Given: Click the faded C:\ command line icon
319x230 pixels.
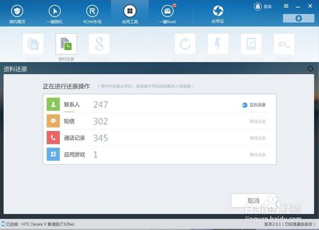Looking at the screenshot, I should tap(284, 44).
